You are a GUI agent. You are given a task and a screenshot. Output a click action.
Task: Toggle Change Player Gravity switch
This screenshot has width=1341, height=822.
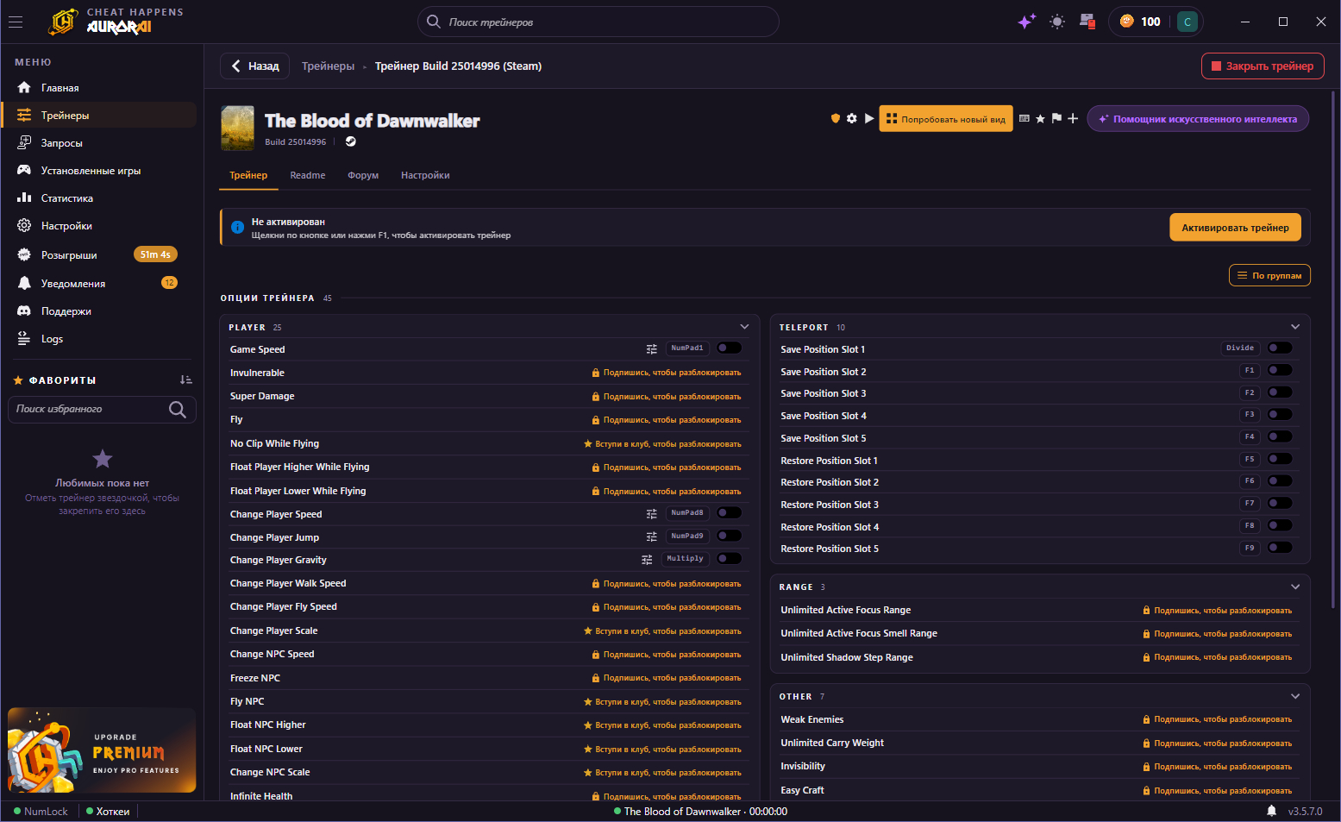(x=729, y=559)
